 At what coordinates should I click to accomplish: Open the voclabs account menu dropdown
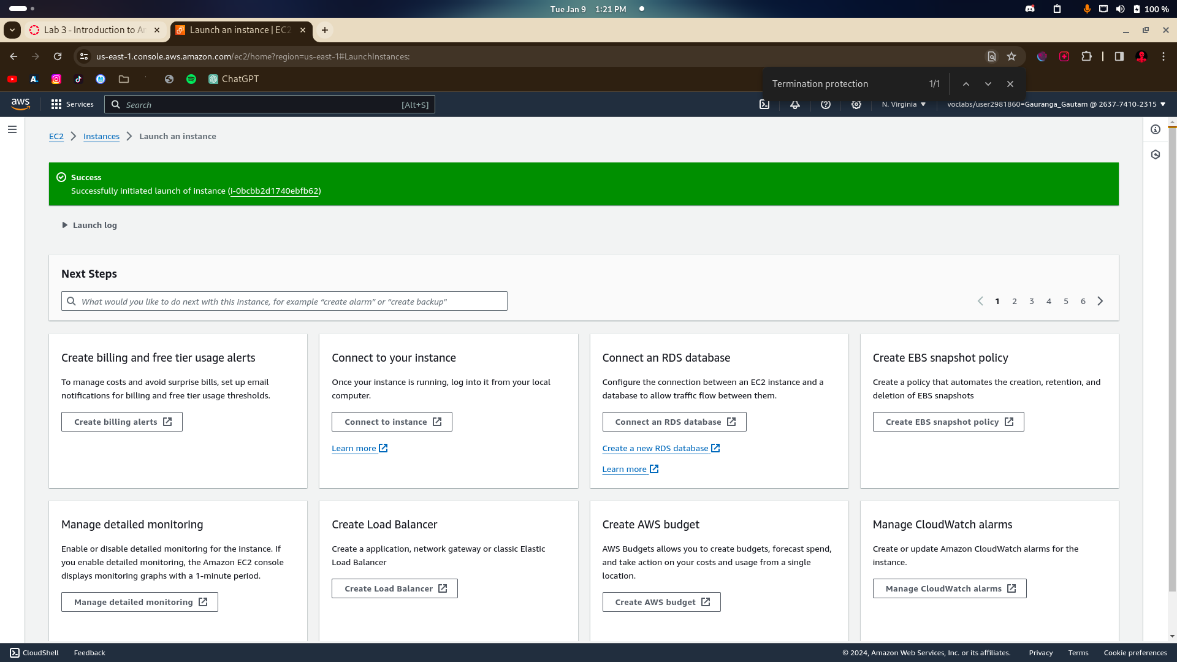(1056, 104)
